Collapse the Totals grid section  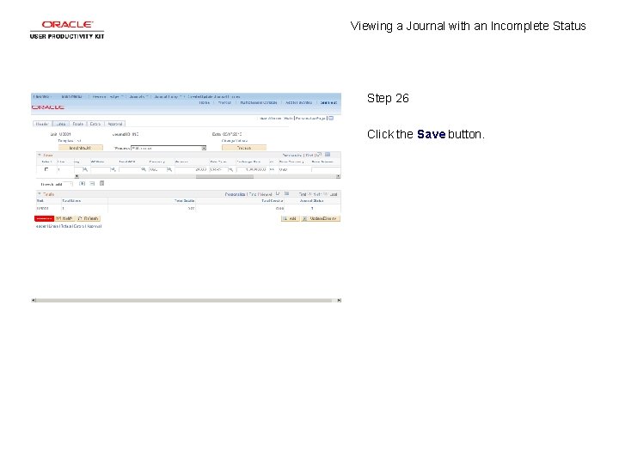(x=39, y=194)
